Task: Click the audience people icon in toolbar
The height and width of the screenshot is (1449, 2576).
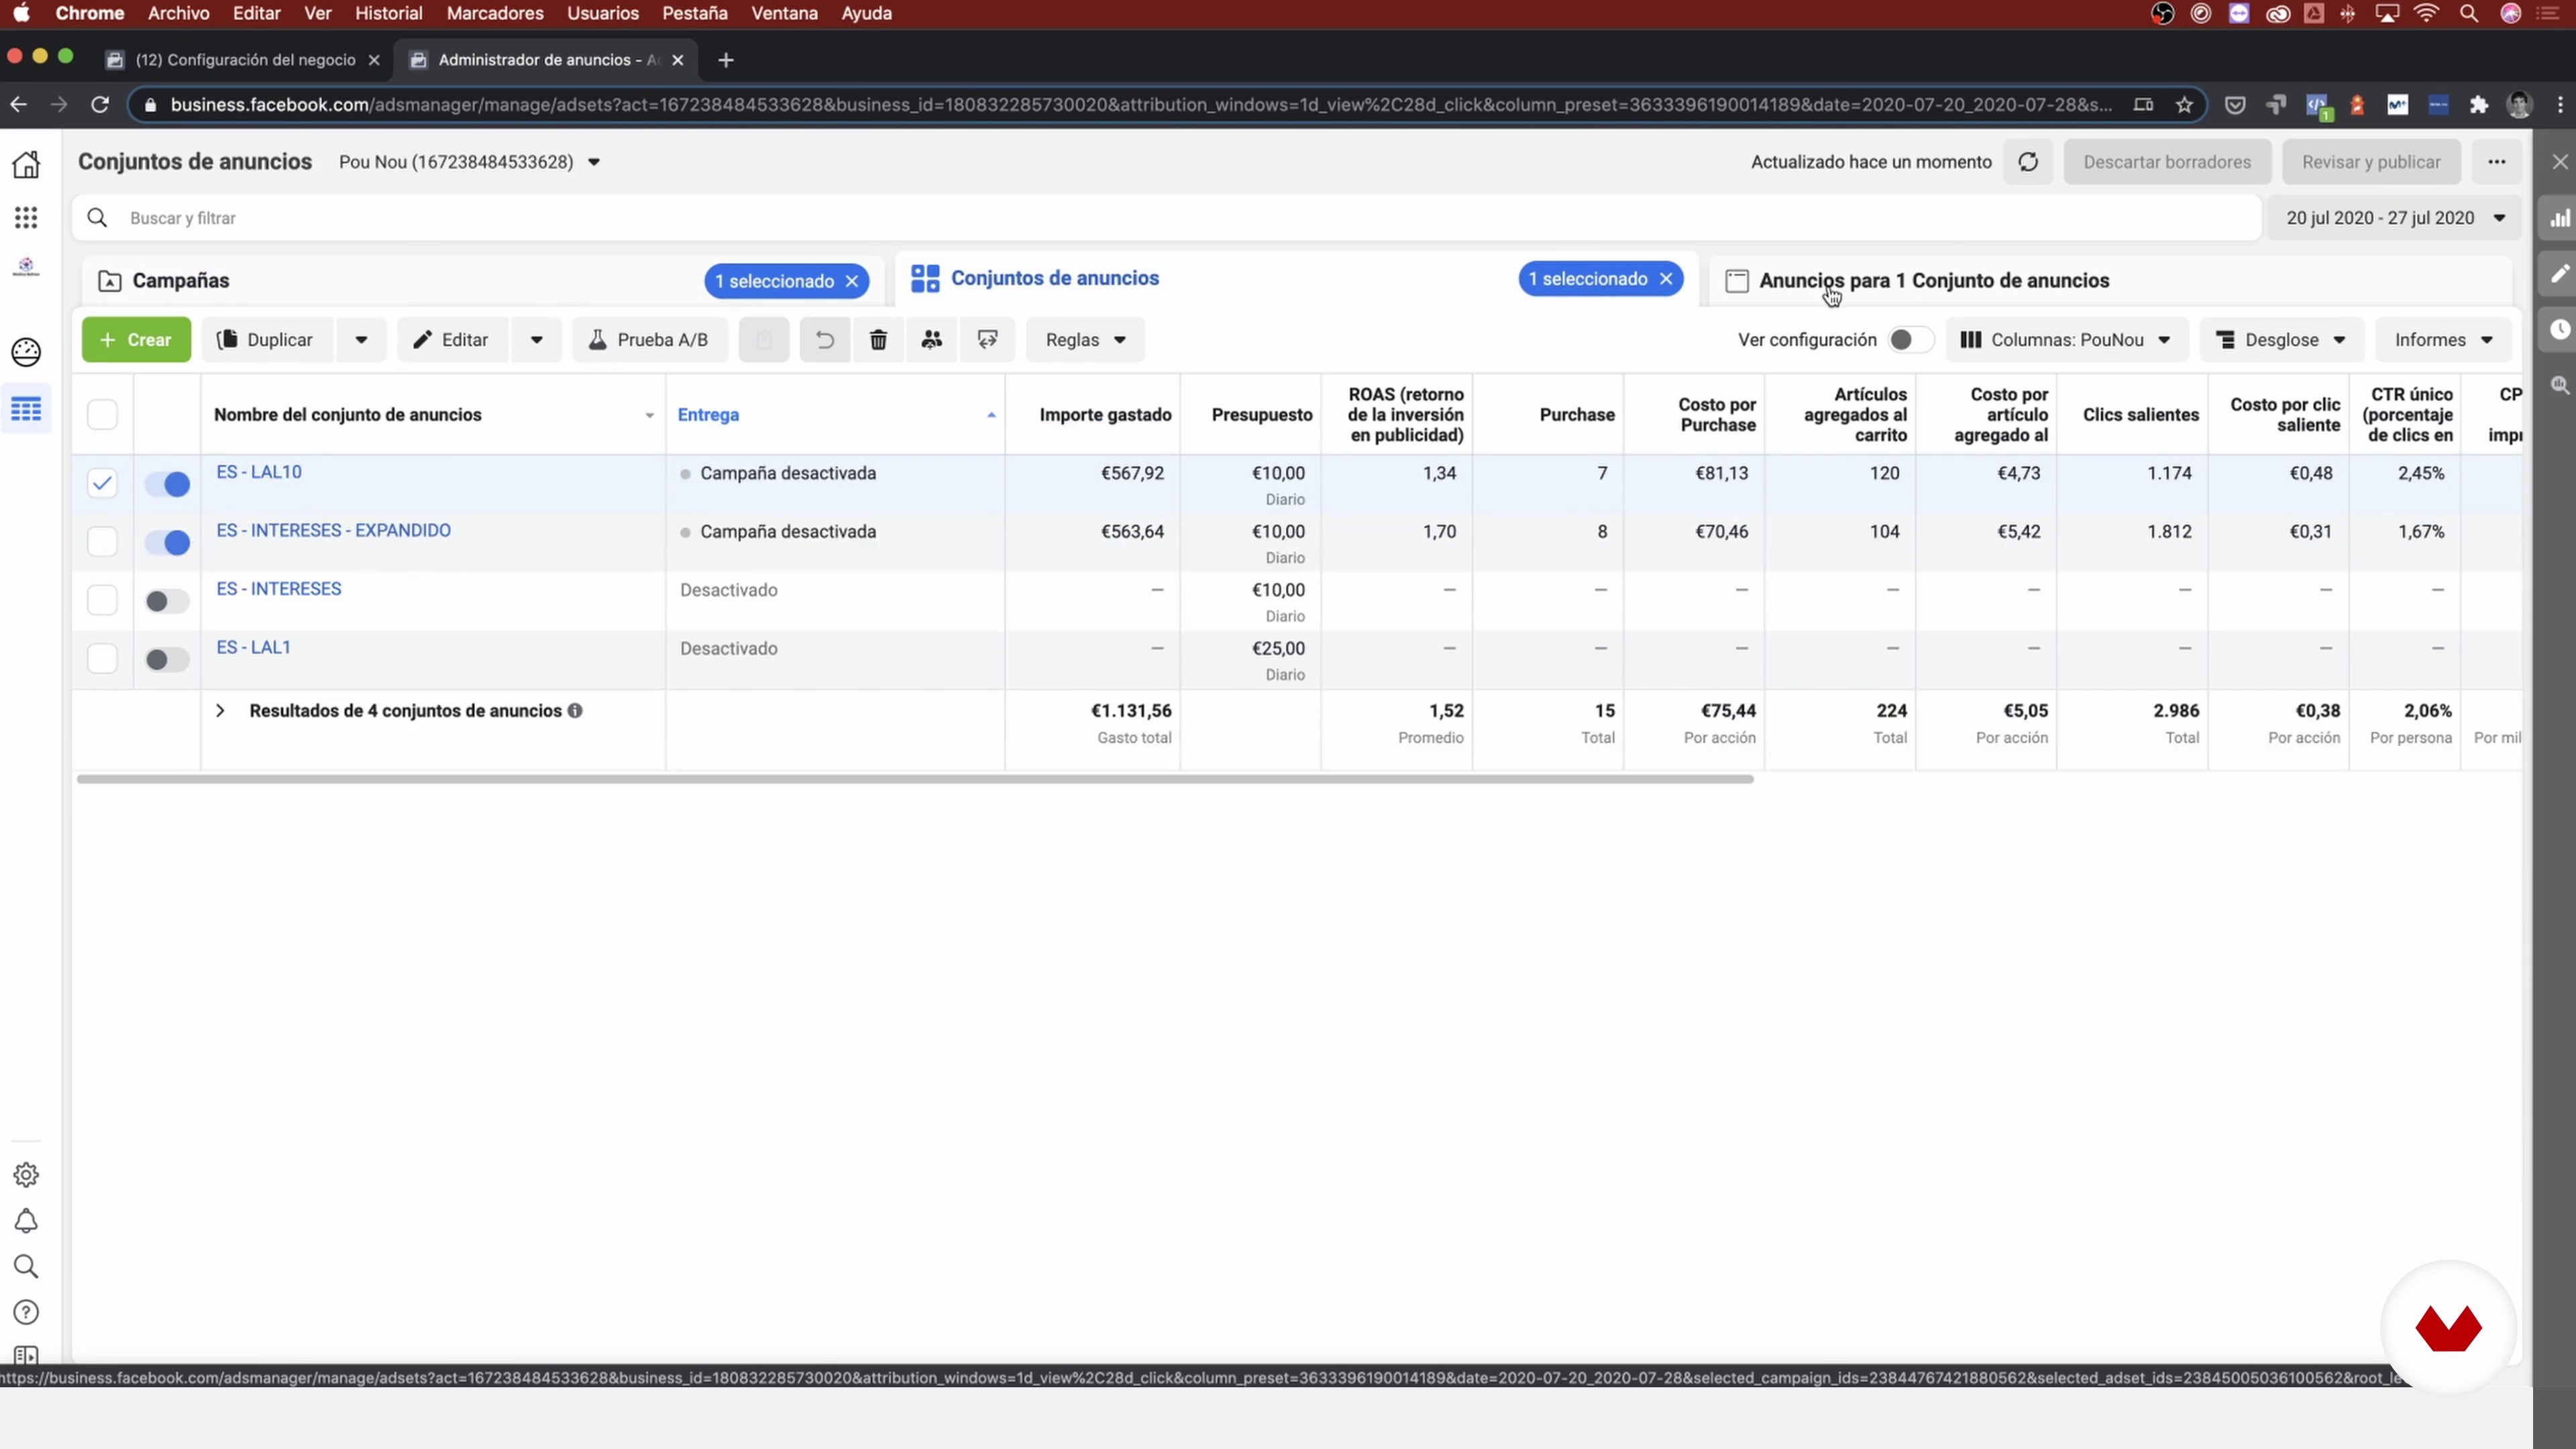Action: (x=932, y=340)
